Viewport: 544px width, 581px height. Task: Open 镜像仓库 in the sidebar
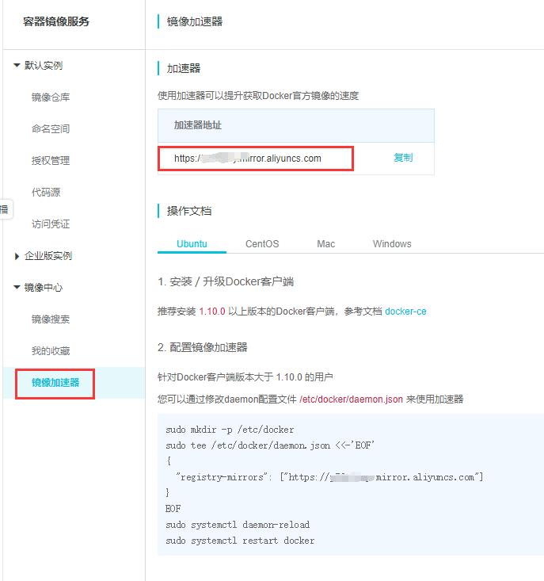click(x=51, y=97)
